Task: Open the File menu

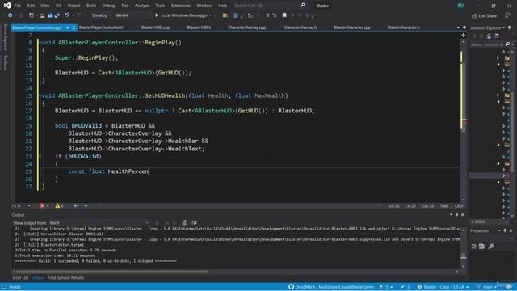Action: pyautogui.click(x=18, y=6)
